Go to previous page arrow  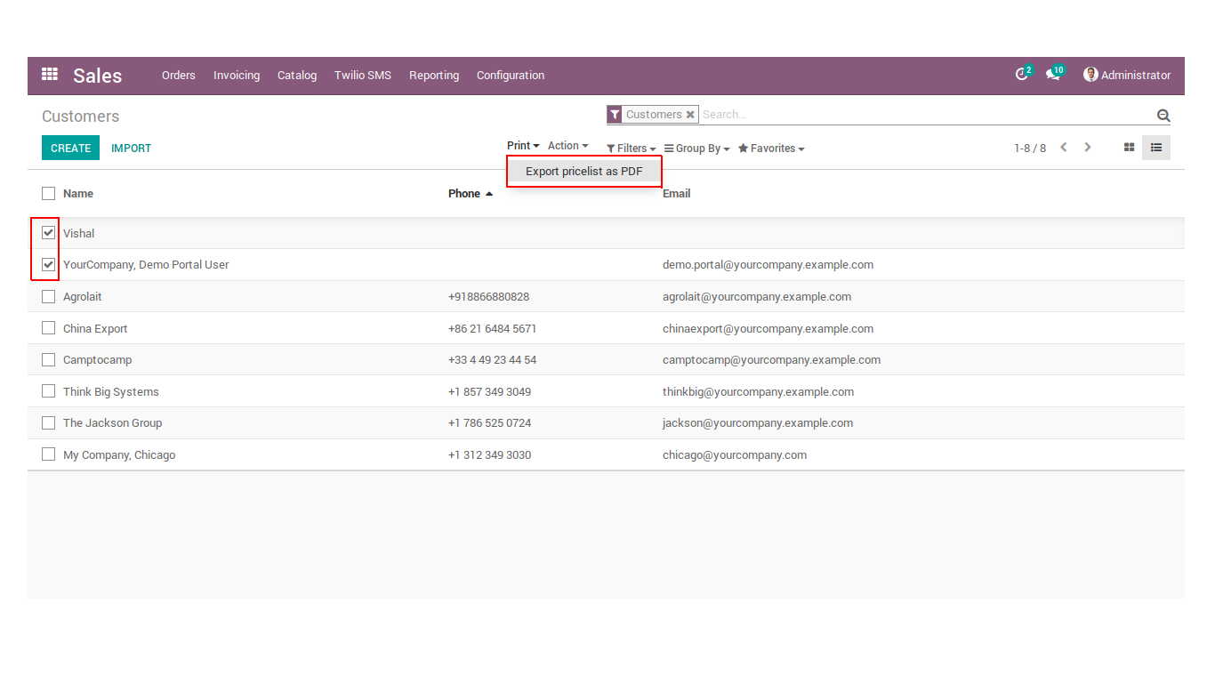(1063, 148)
